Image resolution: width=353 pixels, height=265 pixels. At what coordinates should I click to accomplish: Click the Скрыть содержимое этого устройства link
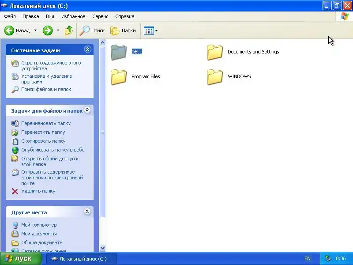pos(51,65)
